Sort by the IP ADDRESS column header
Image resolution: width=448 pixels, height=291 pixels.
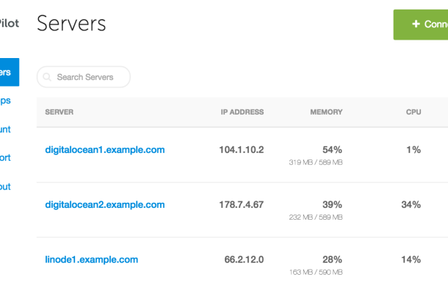[242, 112]
